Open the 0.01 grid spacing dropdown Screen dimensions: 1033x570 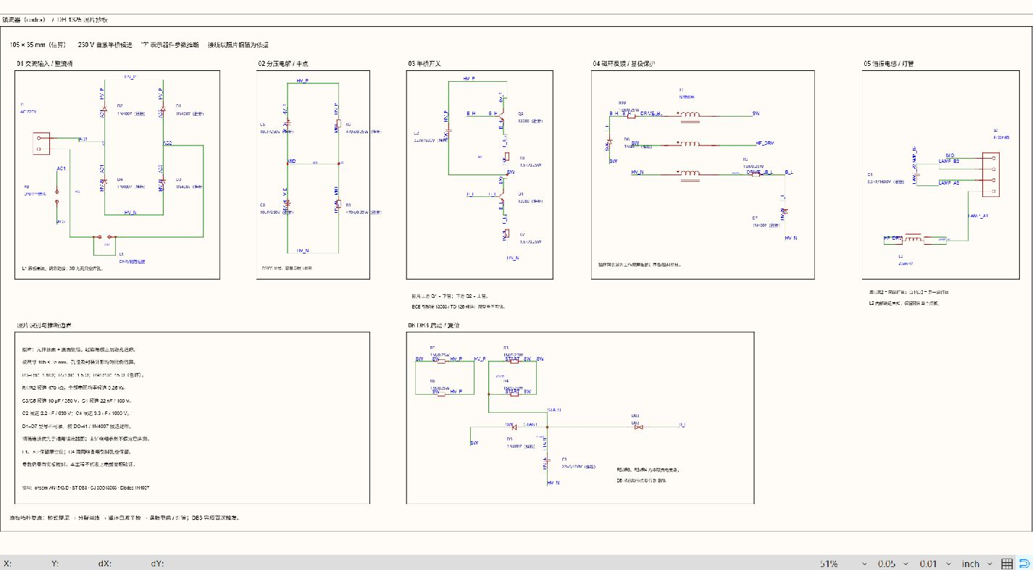pyautogui.click(x=934, y=563)
